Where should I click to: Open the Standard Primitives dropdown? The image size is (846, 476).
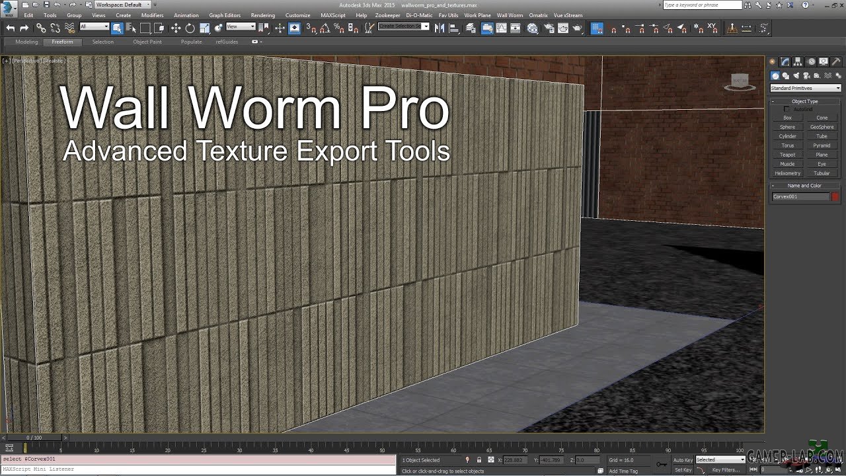point(805,88)
